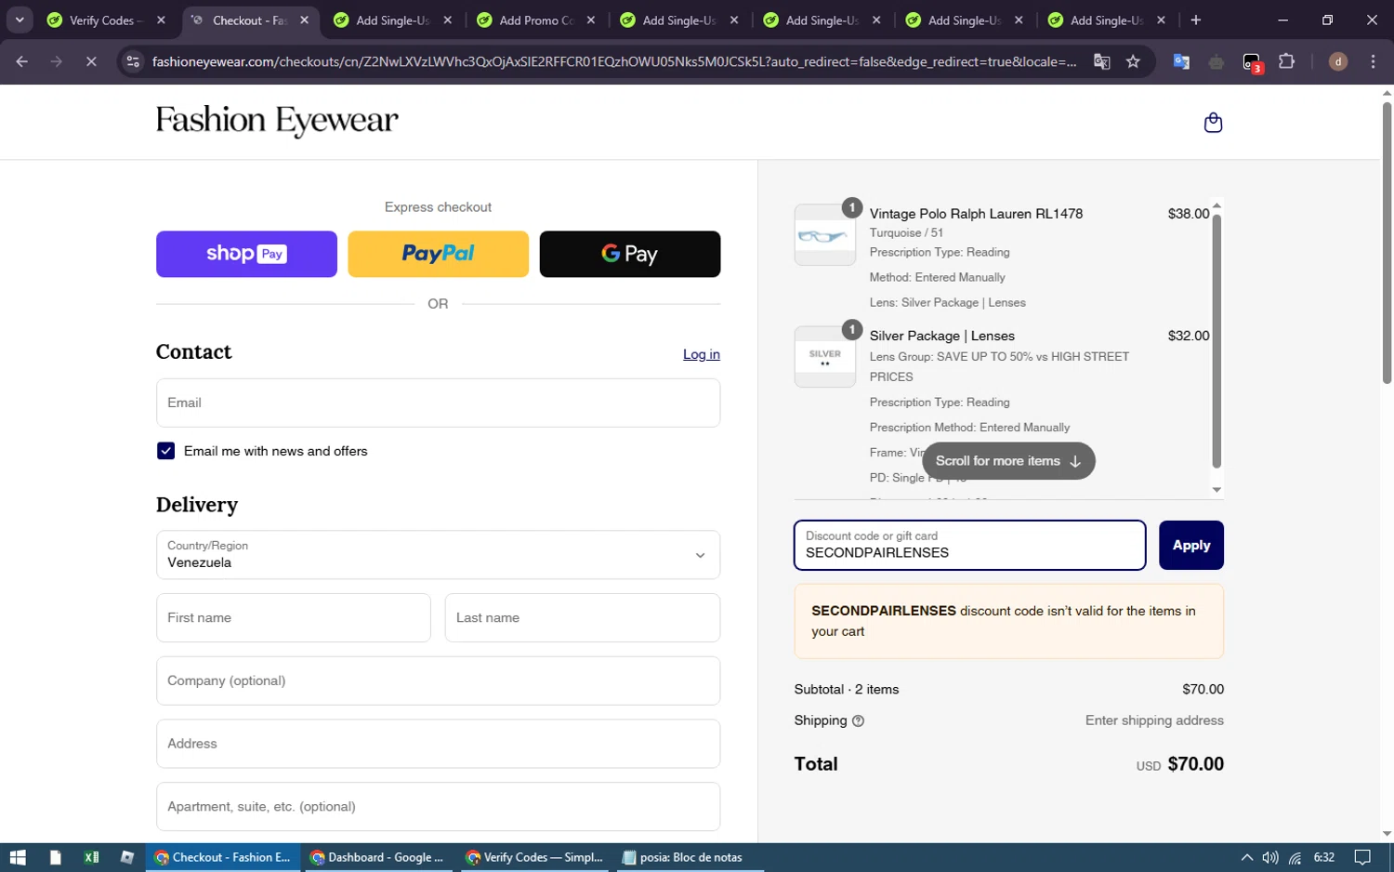Pay with PayPal button
Screen dimensions: 1394x872
point(438,254)
